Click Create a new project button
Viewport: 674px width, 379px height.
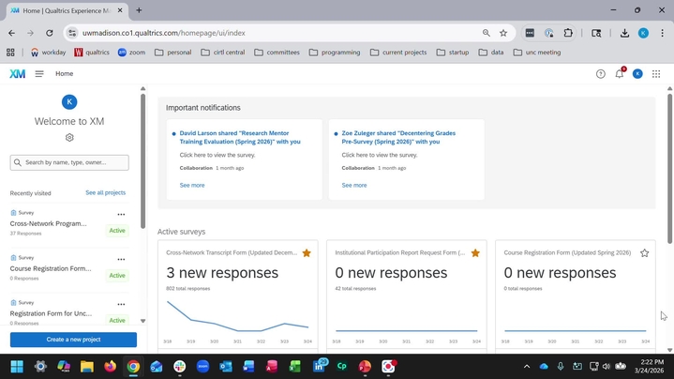[x=73, y=340]
